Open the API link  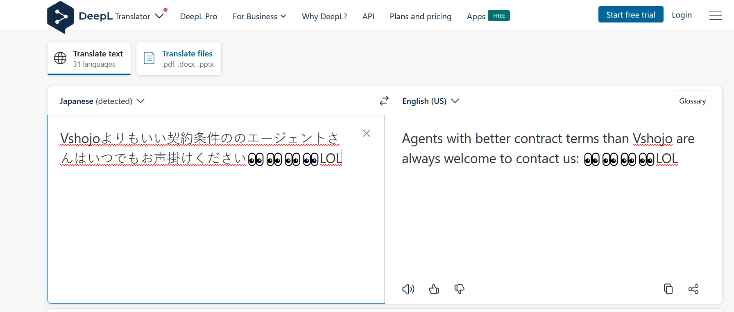point(368,16)
